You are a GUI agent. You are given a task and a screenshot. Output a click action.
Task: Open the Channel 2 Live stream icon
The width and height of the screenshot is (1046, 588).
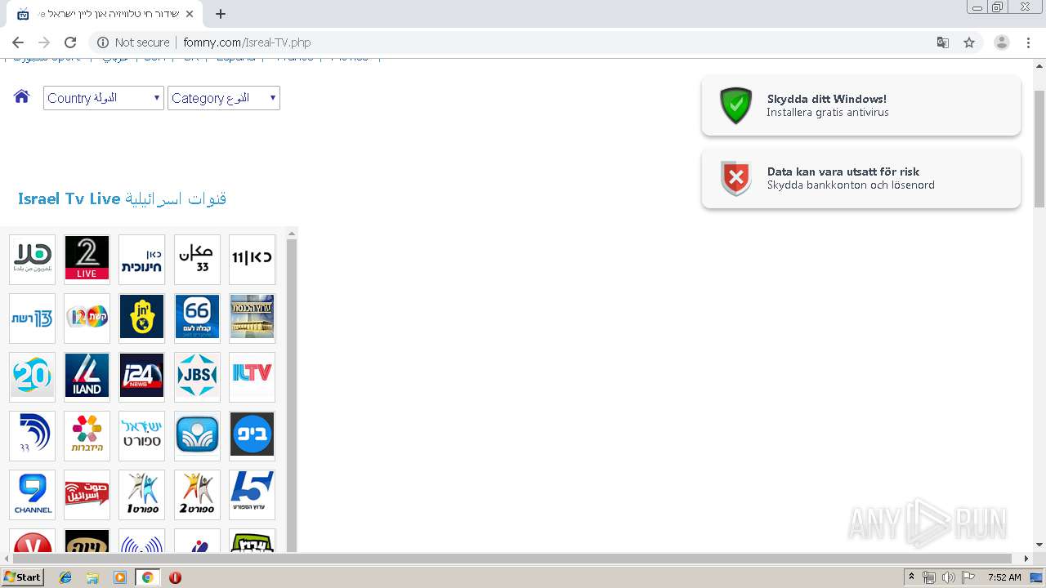pyautogui.click(x=87, y=260)
